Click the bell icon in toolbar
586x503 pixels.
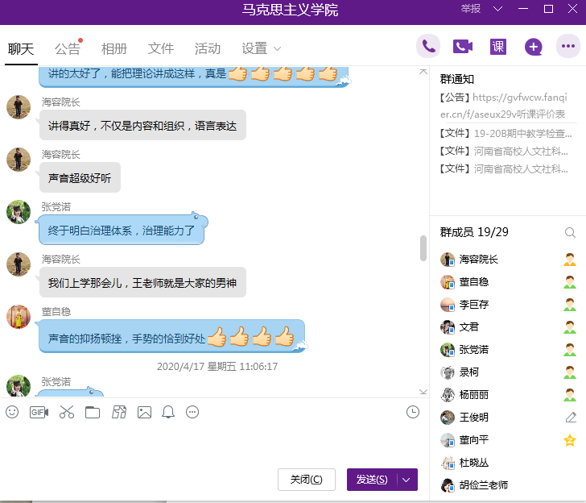click(168, 412)
